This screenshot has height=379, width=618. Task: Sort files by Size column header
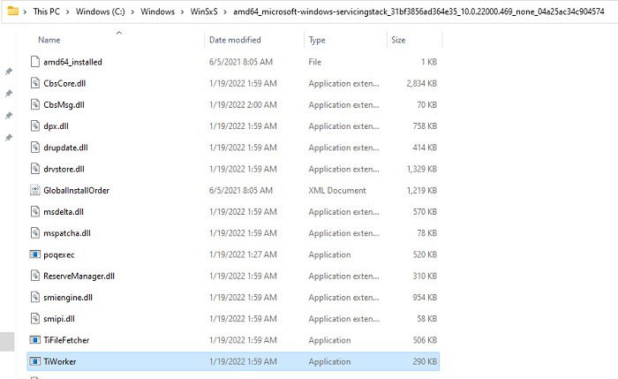(398, 40)
